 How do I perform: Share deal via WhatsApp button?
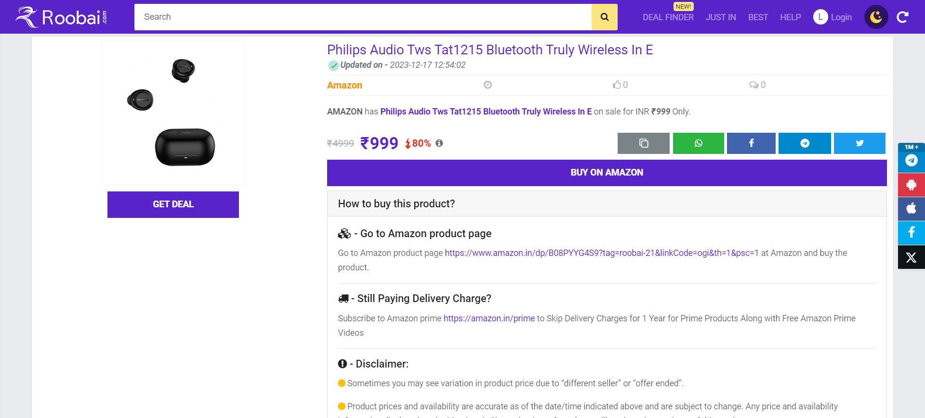pos(699,143)
